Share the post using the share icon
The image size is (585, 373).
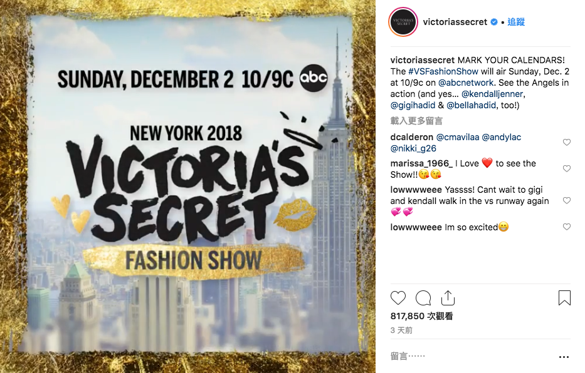[x=448, y=297]
